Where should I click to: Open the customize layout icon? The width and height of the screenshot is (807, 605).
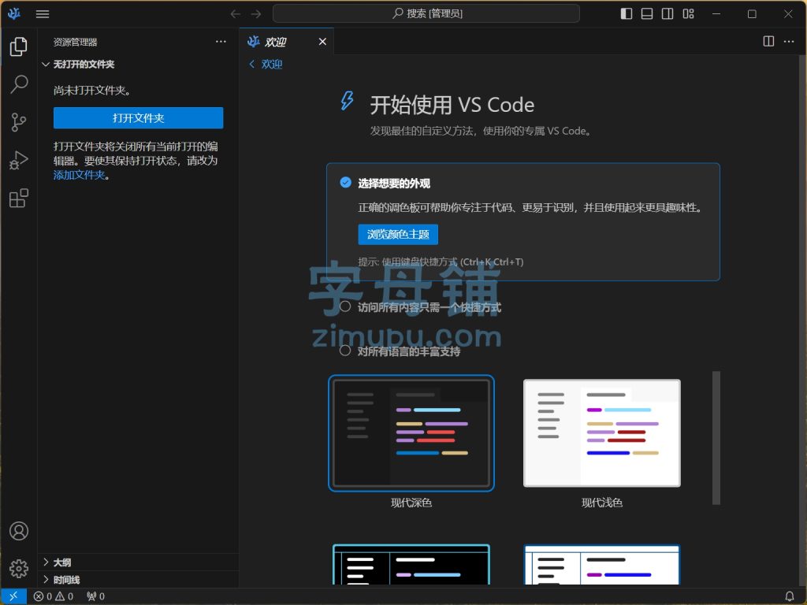point(688,14)
